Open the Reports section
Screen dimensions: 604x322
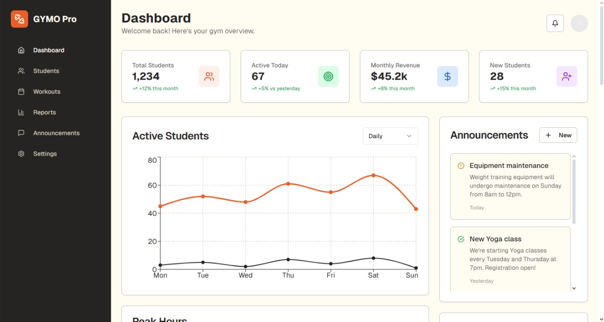(x=55, y=112)
